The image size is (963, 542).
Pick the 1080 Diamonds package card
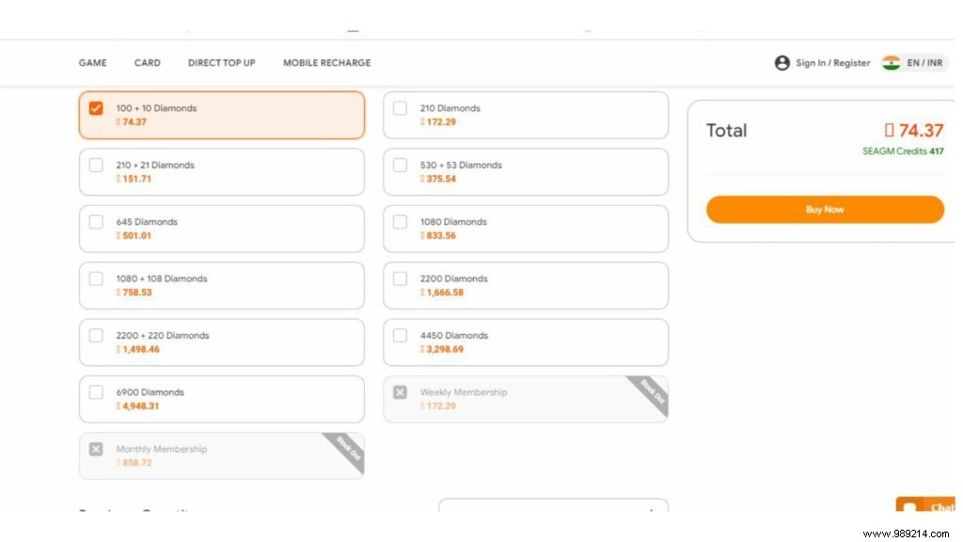(x=525, y=229)
